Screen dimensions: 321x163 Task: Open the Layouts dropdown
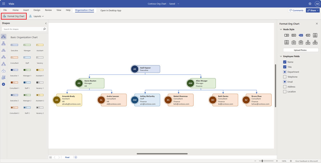coord(36,16)
